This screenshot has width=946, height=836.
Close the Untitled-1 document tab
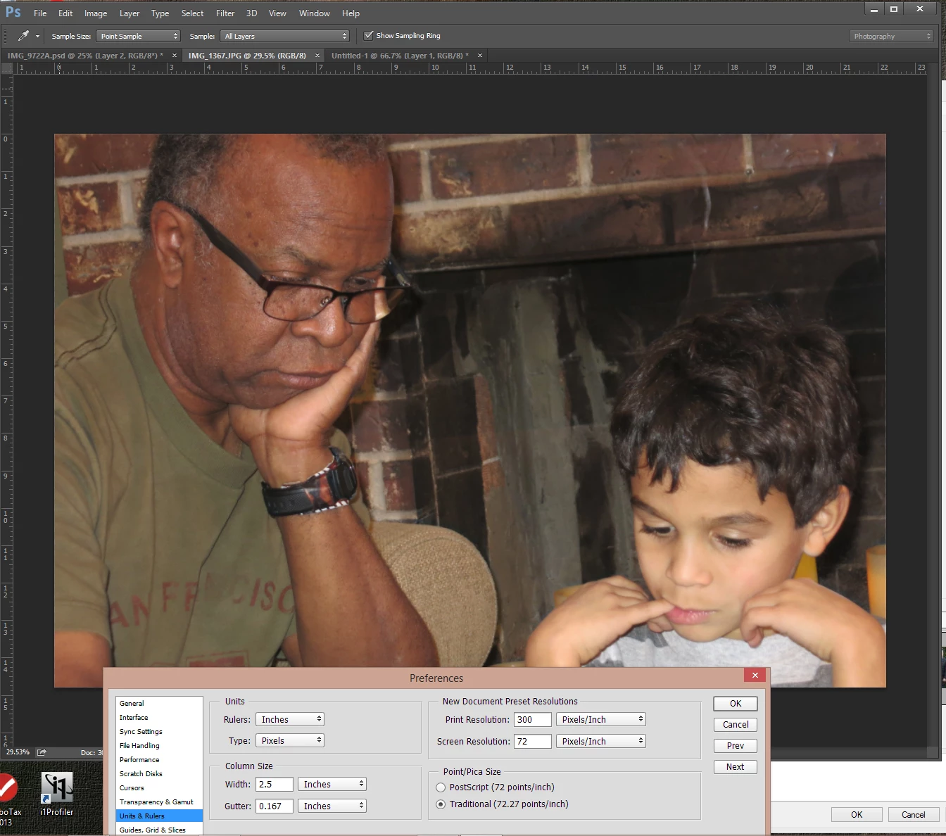480,56
